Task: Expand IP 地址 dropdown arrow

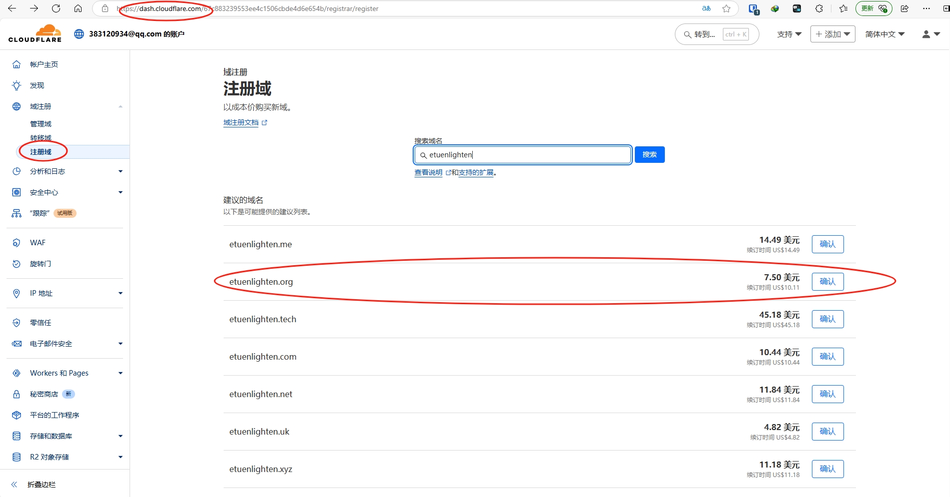Action: pyautogui.click(x=120, y=293)
